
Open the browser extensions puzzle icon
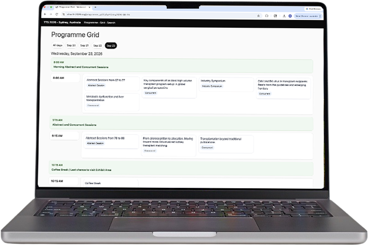tap(267, 15)
